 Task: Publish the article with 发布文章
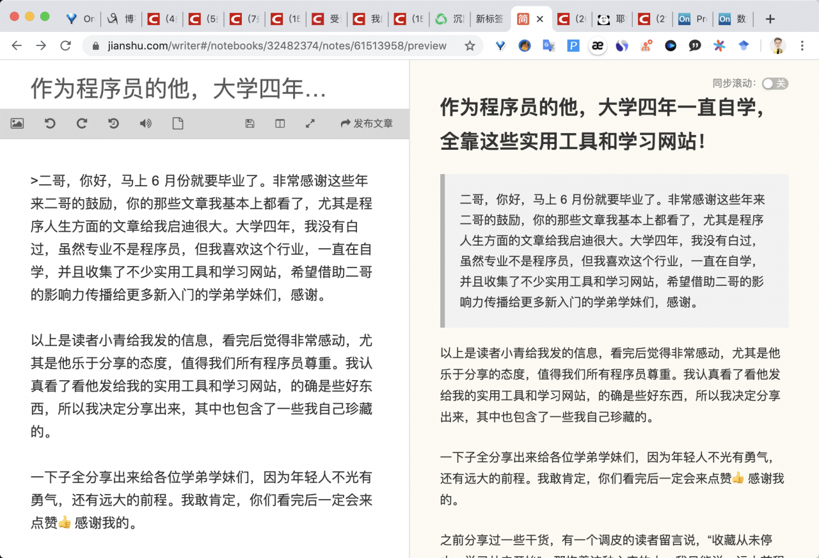click(367, 124)
